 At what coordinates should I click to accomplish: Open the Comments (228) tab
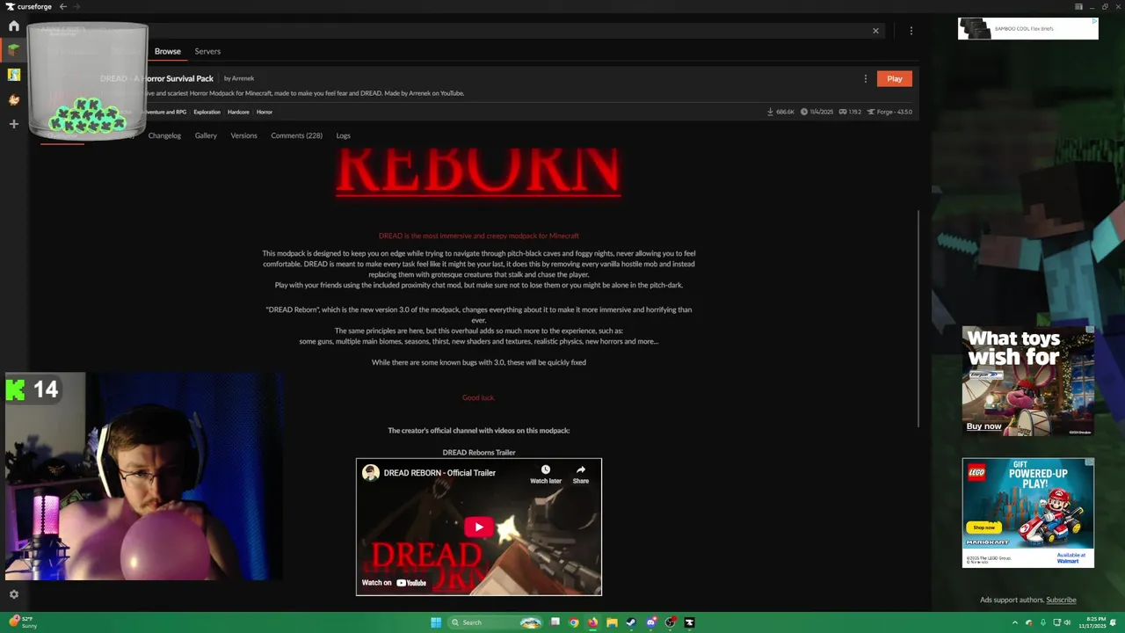296,135
